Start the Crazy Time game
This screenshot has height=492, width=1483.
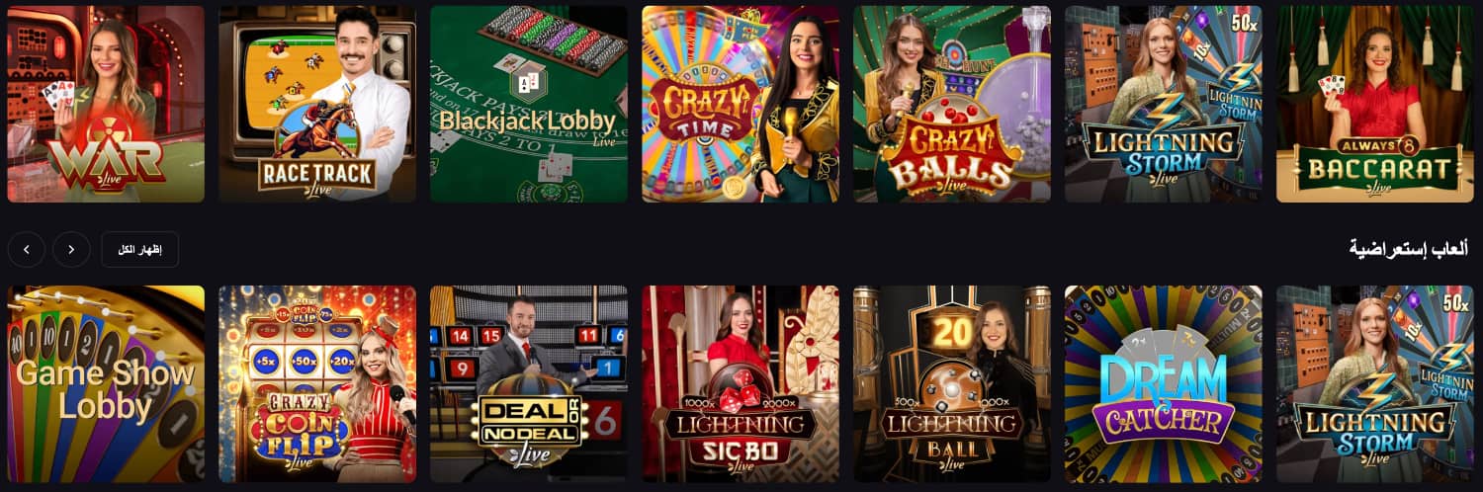741,104
